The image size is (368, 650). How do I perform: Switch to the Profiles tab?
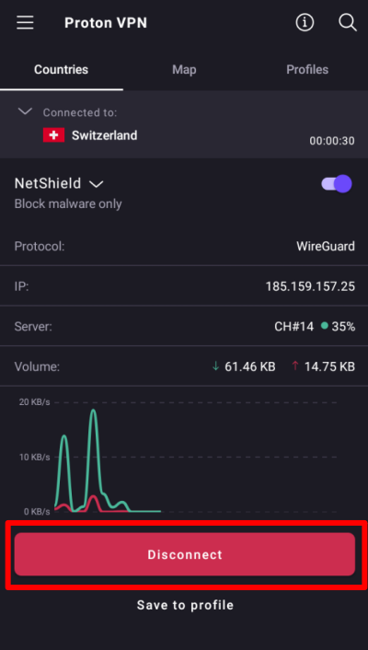pyautogui.click(x=307, y=70)
